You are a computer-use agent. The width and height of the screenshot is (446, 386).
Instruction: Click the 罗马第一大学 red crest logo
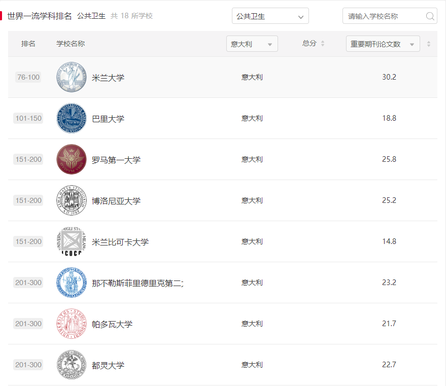(71, 159)
